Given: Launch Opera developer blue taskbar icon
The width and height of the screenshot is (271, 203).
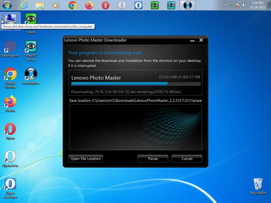Looking at the screenshot, I should [x=138, y=5].
